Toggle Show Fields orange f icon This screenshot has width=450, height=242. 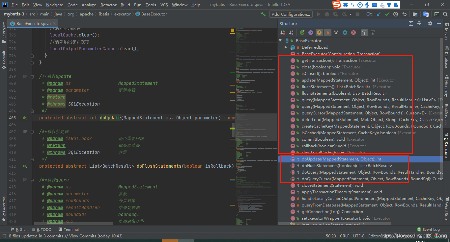click(x=319, y=33)
